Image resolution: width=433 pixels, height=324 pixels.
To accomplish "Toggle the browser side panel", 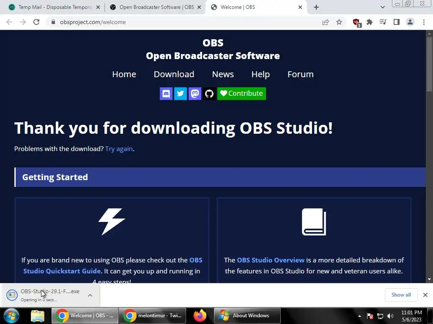I will [x=397, y=22].
